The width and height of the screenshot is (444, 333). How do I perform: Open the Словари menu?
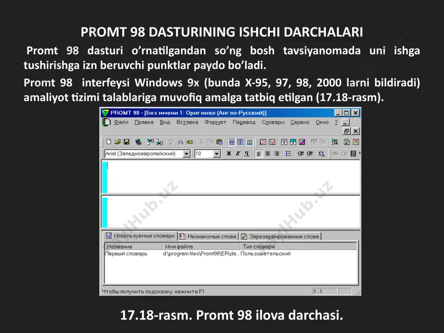click(x=273, y=122)
